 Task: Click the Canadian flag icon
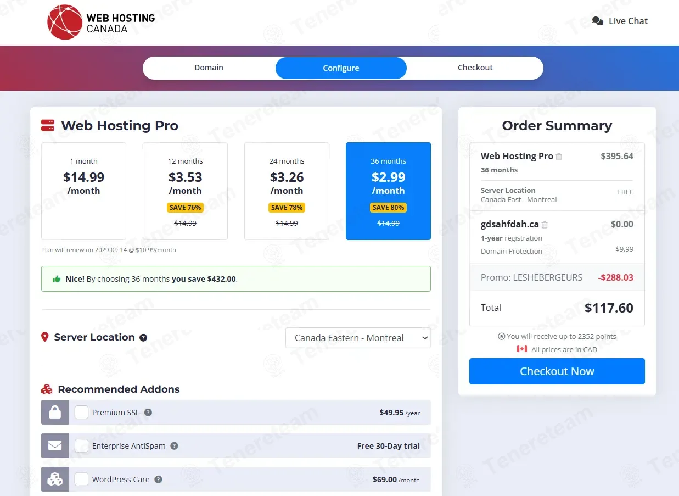[x=522, y=349]
